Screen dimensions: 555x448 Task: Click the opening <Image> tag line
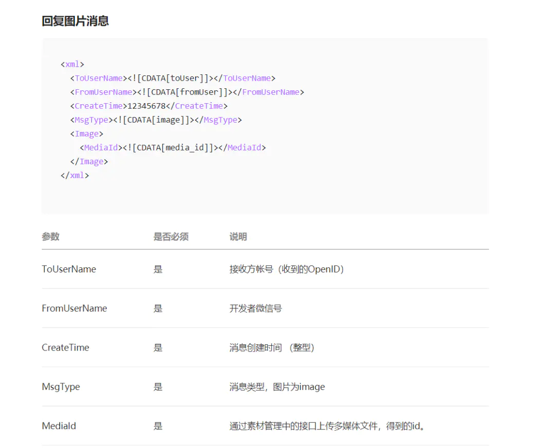point(86,134)
